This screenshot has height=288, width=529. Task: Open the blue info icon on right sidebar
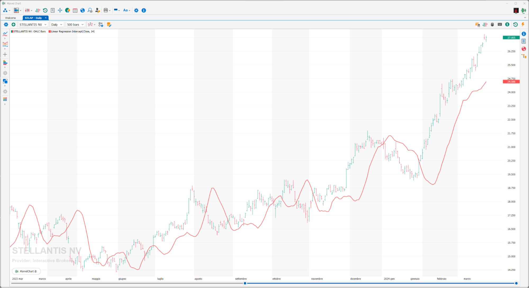(524, 34)
